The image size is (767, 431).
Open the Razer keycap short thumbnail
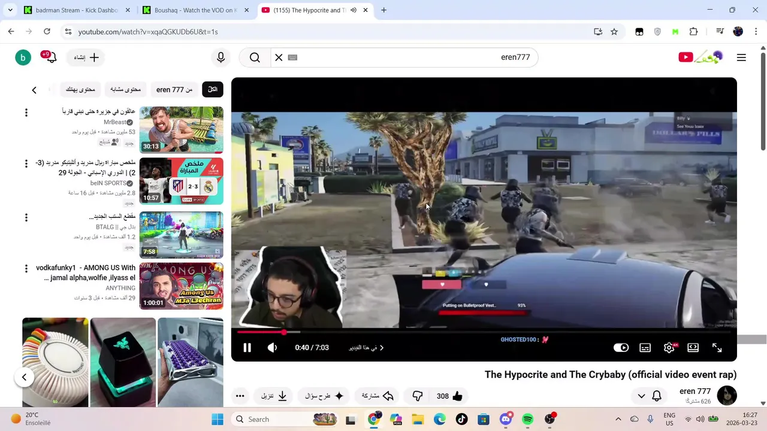tap(123, 362)
